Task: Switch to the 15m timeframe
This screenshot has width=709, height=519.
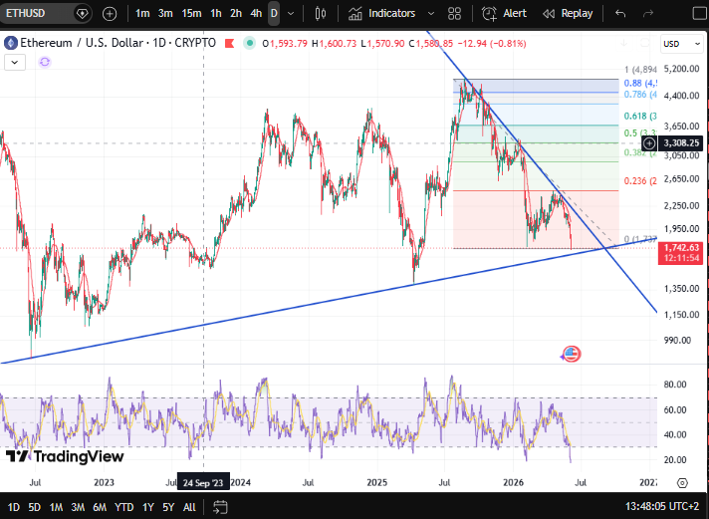Action: 192,14
